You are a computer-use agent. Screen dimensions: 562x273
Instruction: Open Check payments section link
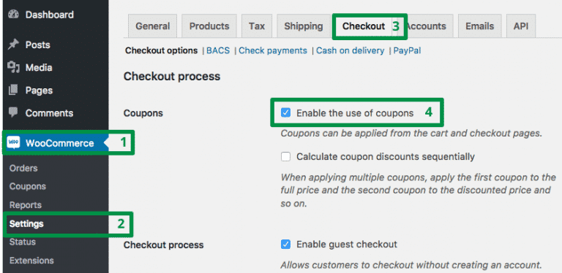pos(273,51)
